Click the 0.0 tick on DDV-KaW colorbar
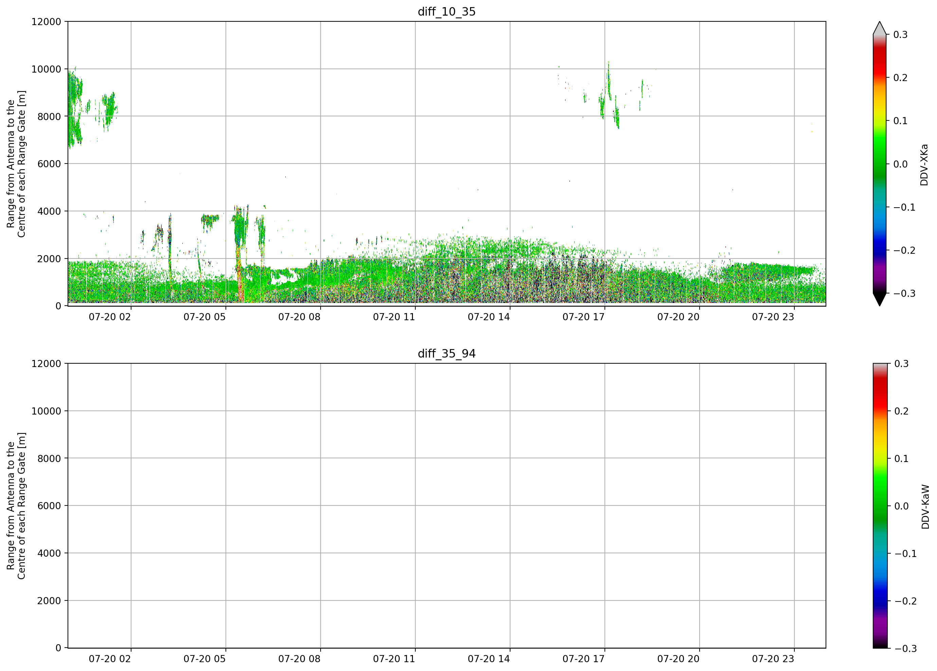The width and height of the screenshot is (937, 671). (901, 506)
